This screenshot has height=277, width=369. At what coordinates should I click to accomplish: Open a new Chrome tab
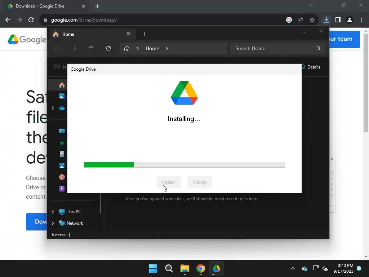(x=97, y=6)
